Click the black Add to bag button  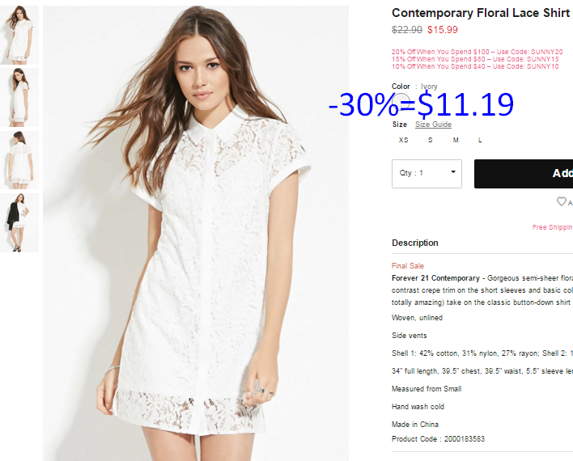pyautogui.click(x=524, y=174)
